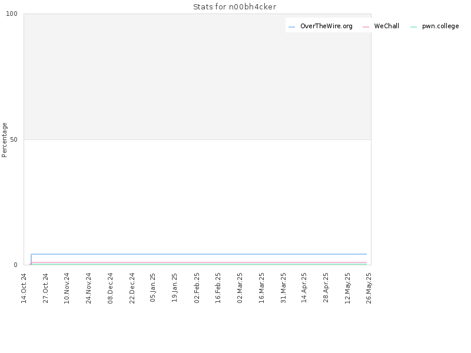Click the 28.Apr.25 date label
471x353 pixels.
pyautogui.click(x=326, y=288)
